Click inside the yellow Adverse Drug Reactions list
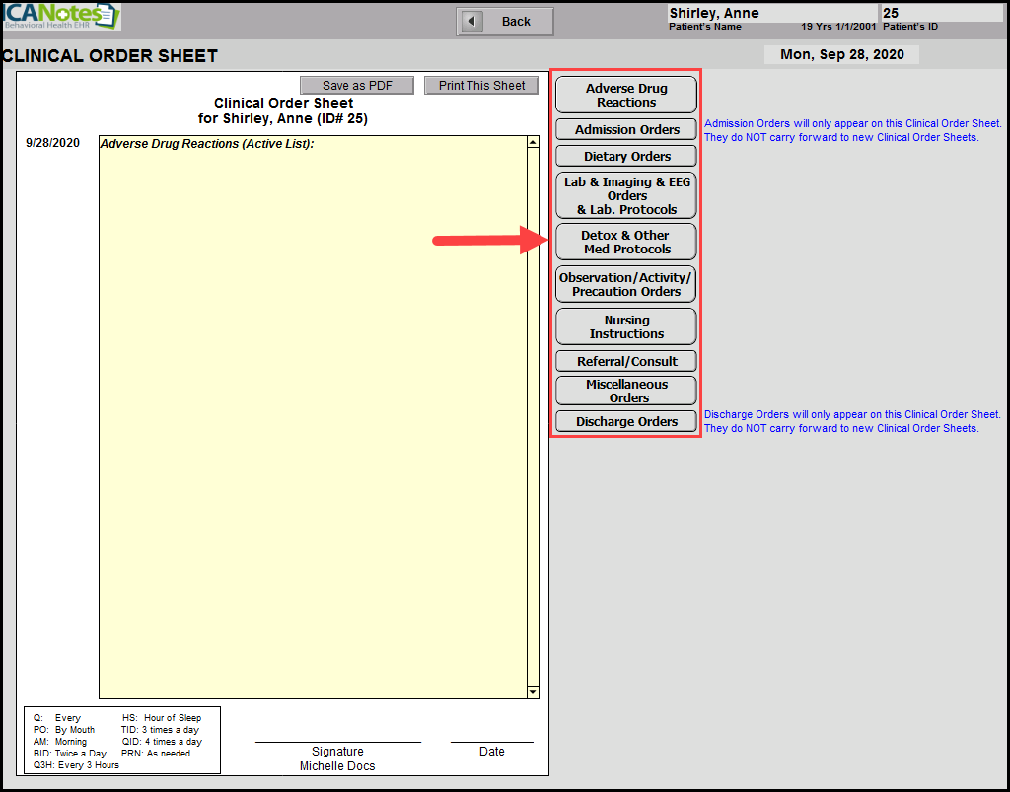Image resolution: width=1010 pixels, height=792 pixels. [312, 414]
